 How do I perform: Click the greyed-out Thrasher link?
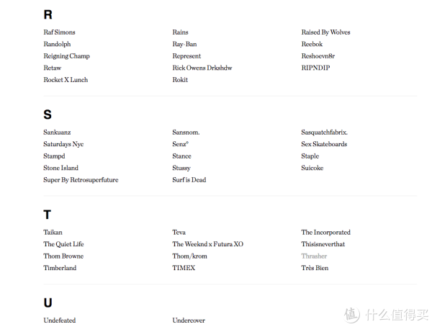[314, 256]
